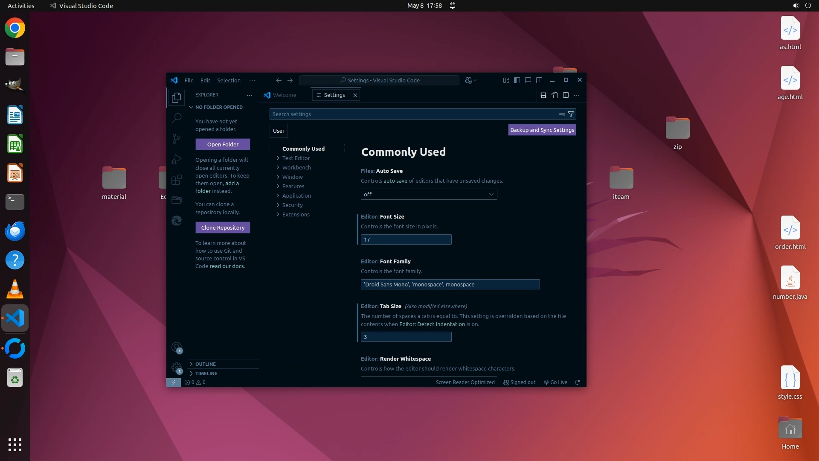Open Thunderbird from the Ubuntu dock
Screen dimensions: 819x461
point(15,231)
